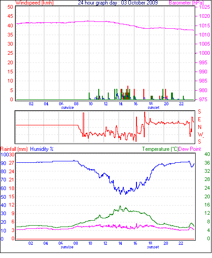The image size is (212, 258).
Task: Click the 36 temperature scale value
Action: (x=207, y=163)
